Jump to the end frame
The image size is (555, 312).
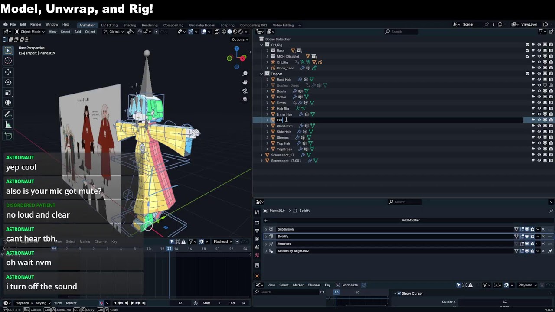144,303
